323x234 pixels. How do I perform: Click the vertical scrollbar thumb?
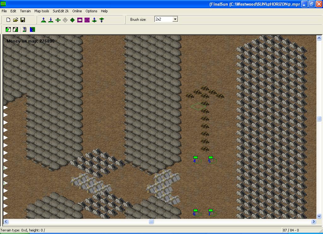[319, 119]
